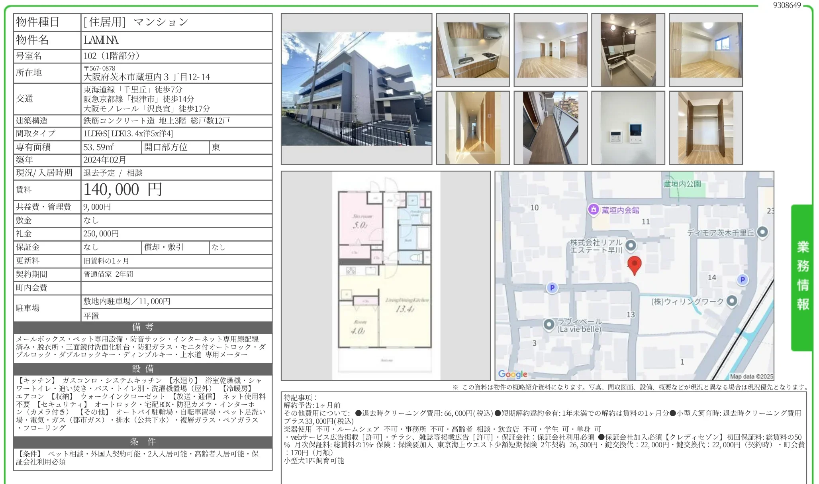Open the building exterior photo

point(357,89)
